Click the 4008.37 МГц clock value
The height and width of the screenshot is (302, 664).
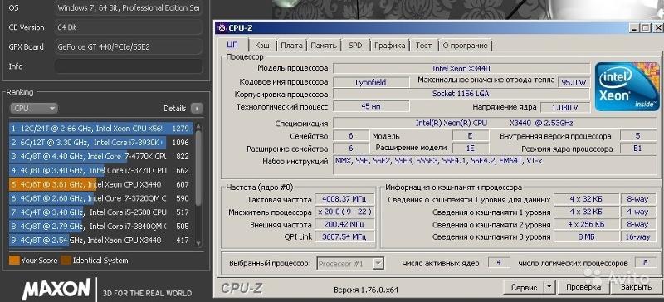pos(344,199)
